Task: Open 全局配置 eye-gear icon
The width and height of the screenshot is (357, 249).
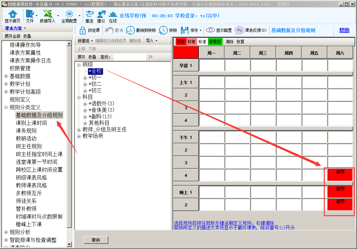Action: [69, 14]
